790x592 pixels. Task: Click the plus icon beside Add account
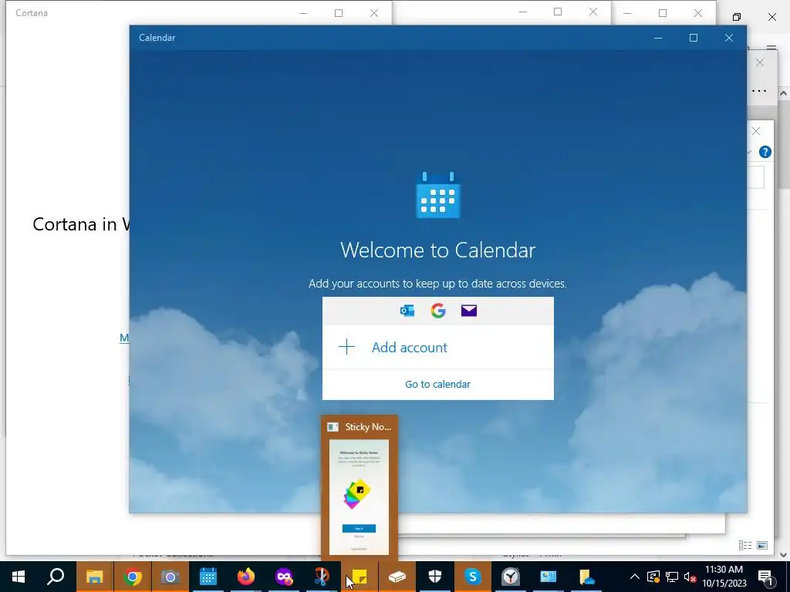tap(346, 347)
